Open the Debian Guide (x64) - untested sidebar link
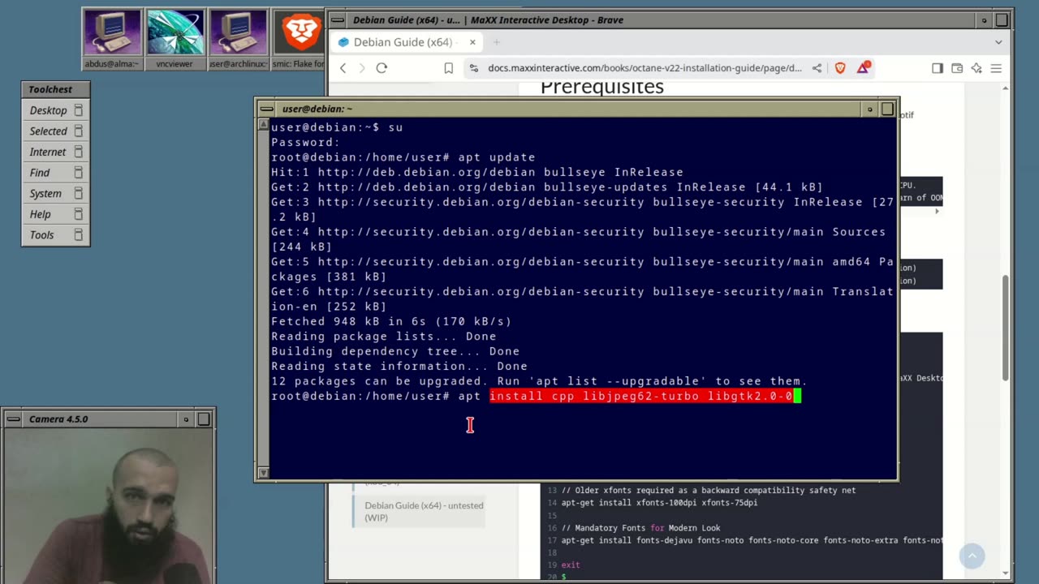1039x584 pixels. coord(424,511)
